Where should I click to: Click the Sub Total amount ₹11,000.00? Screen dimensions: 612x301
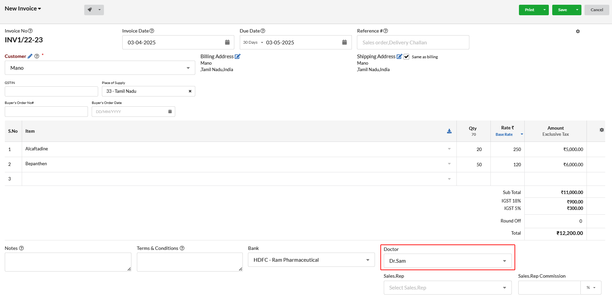click(572, 192)
